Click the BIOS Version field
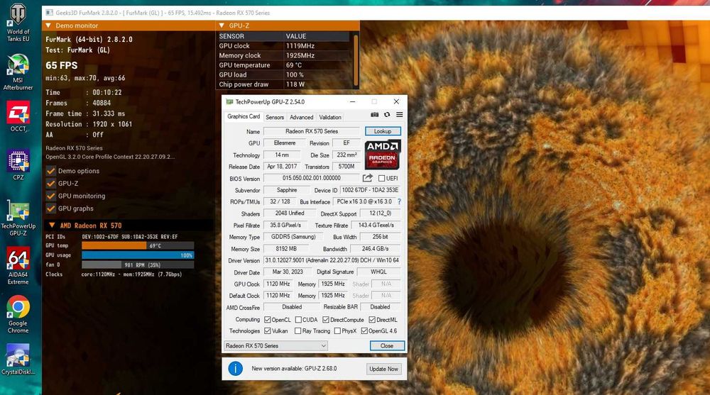710x395 pixels. [312, 178]
